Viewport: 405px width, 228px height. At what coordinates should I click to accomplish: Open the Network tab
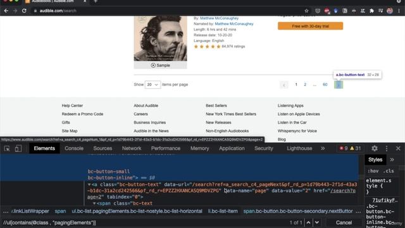[132, 148]
